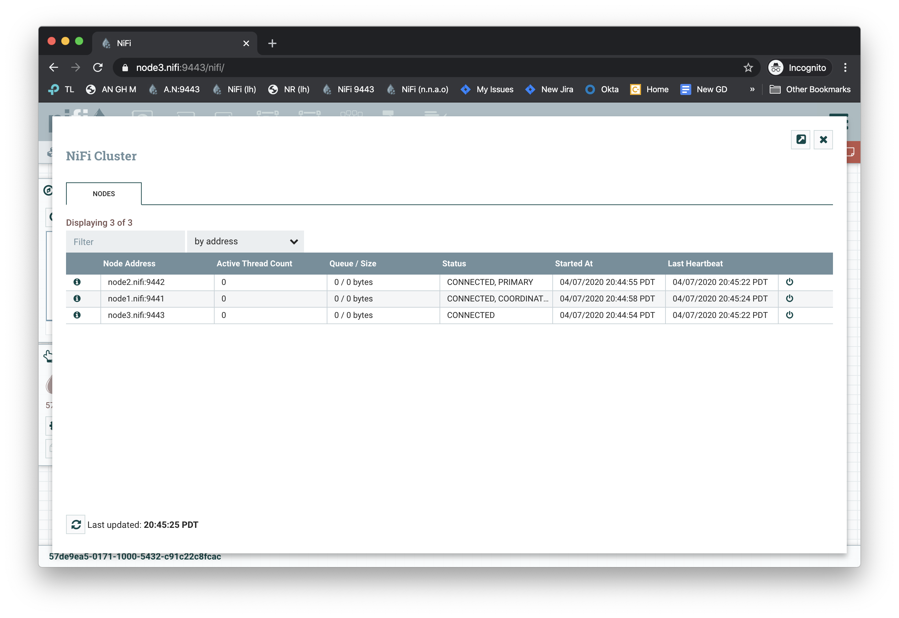Image resolution: width=899 pixels, height=618 pixels.
Task: Show hidden bookmarks with chevron
Action: tap(752, 89)
